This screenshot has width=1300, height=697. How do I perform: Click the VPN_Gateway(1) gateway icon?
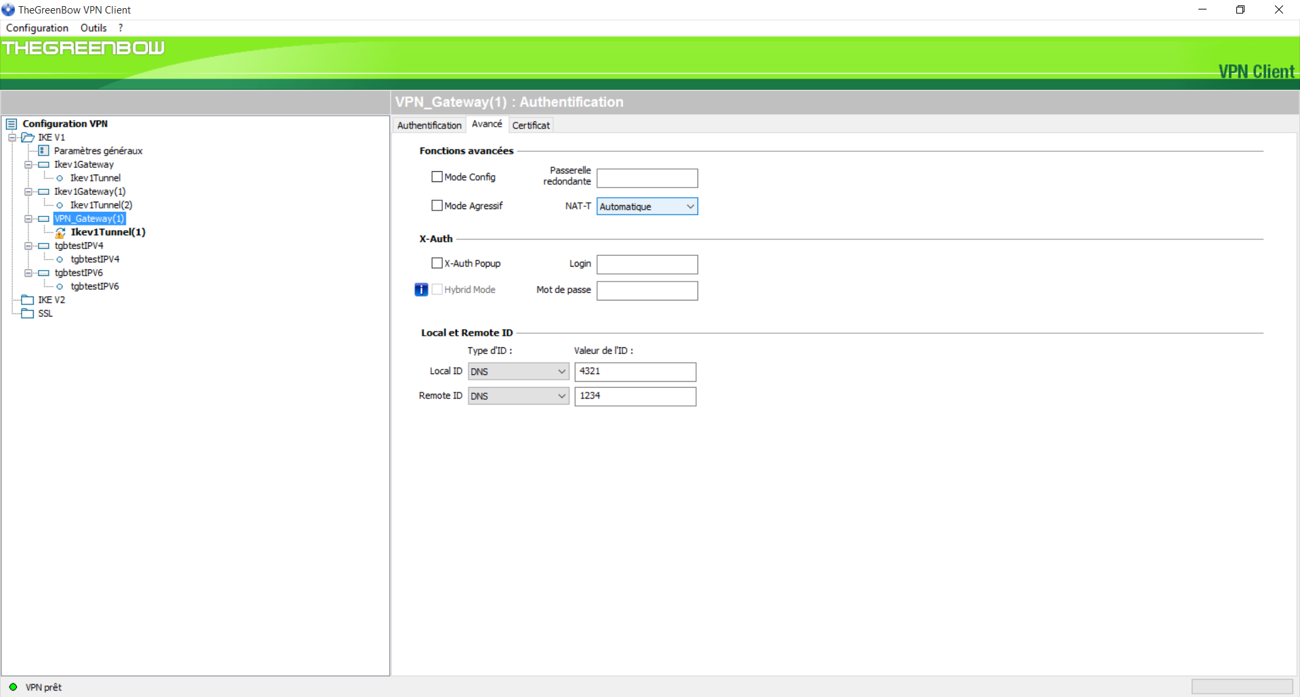tap(44, 219)
